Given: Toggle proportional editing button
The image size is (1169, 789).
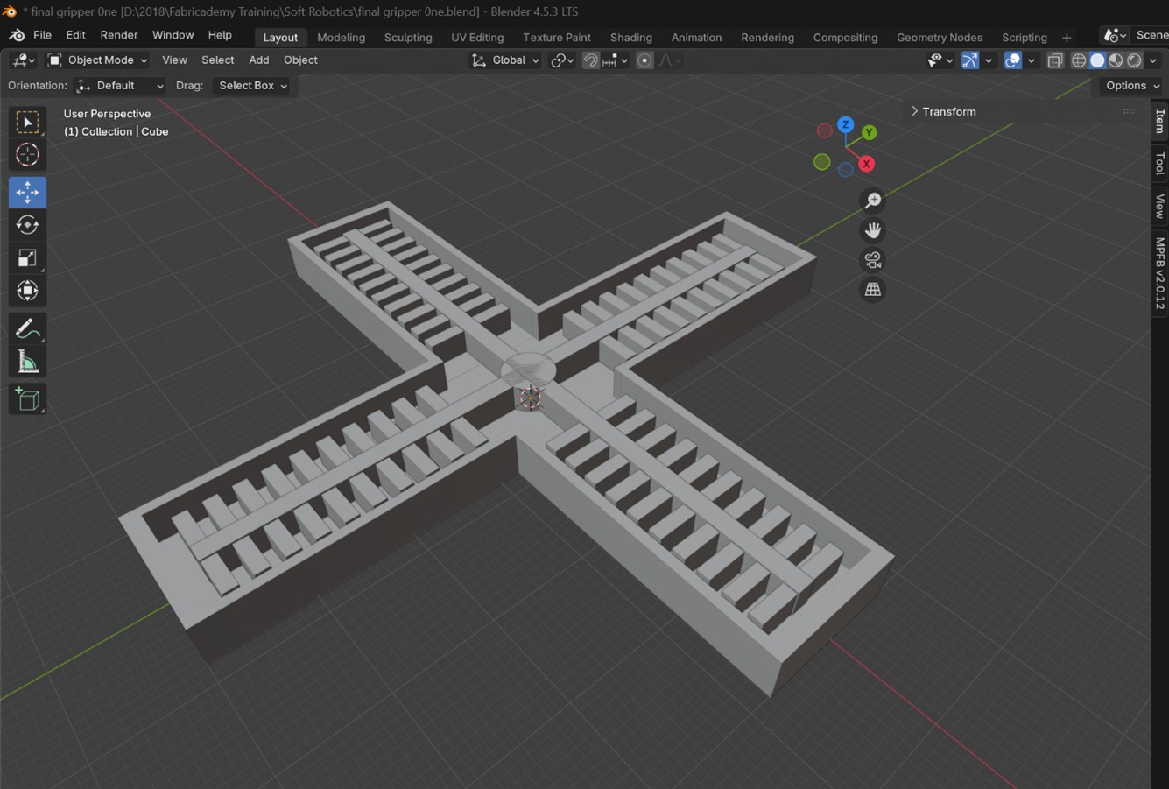Looking at the screenshot, I should click(644, 60).
